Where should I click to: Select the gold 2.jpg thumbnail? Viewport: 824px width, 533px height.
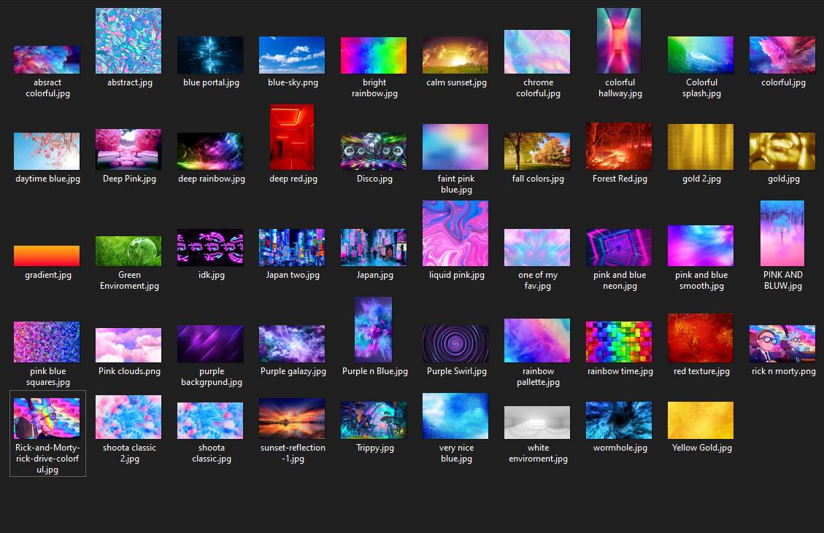pyautogui.click(x=701, y=147)
